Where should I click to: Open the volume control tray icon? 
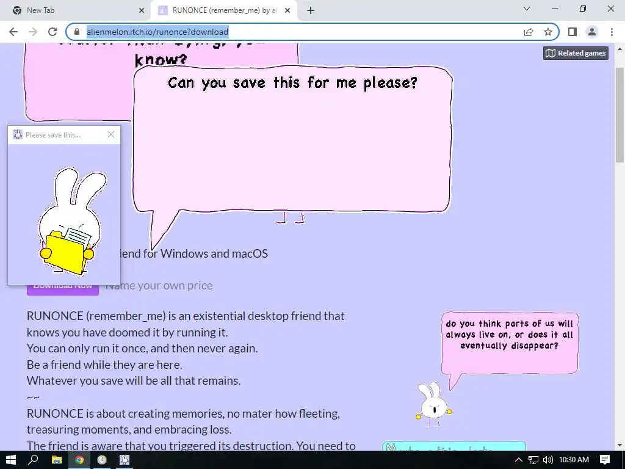click(548, 460)
